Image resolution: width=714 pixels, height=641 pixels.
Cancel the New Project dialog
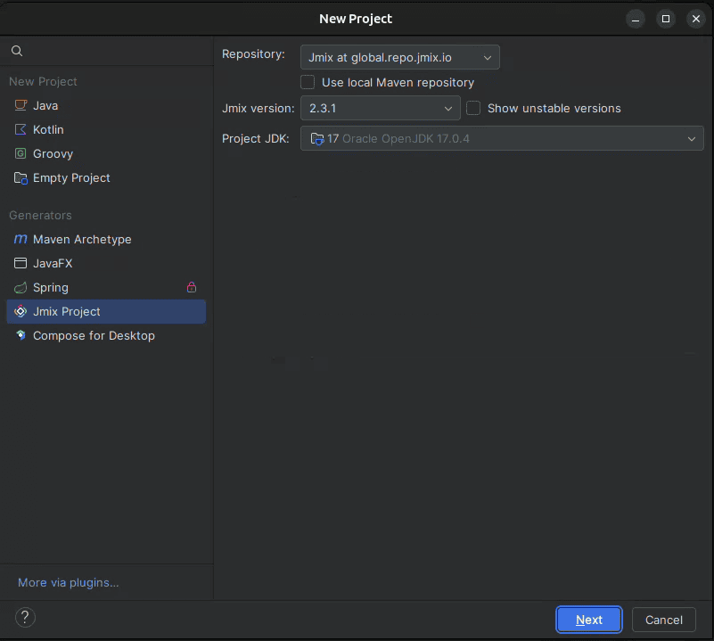(x=663, y=620)
